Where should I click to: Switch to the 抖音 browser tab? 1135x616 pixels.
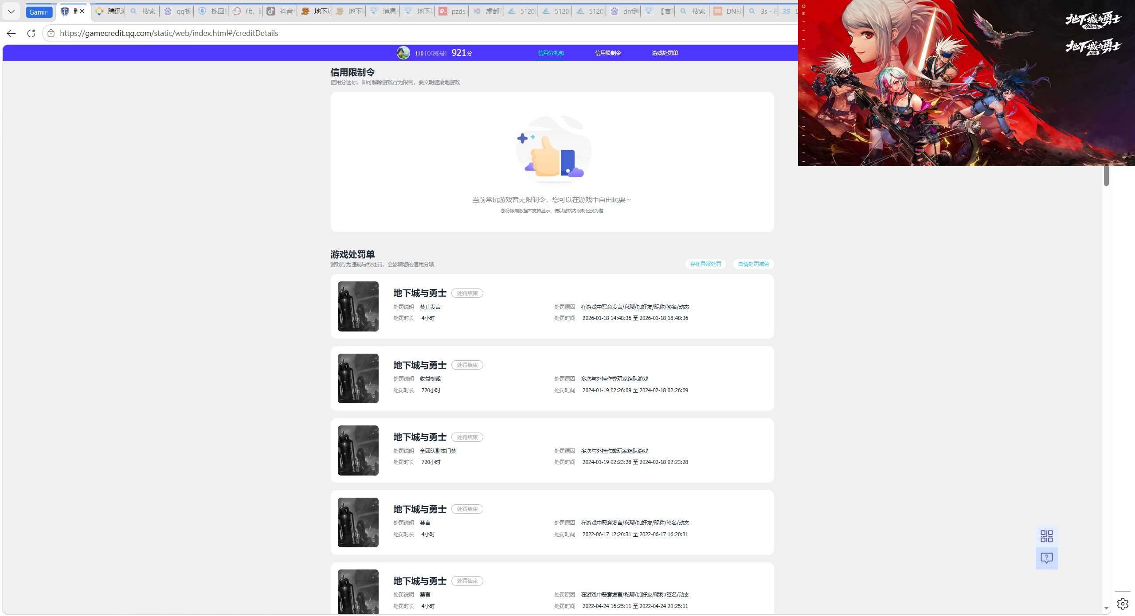[281, 12]
